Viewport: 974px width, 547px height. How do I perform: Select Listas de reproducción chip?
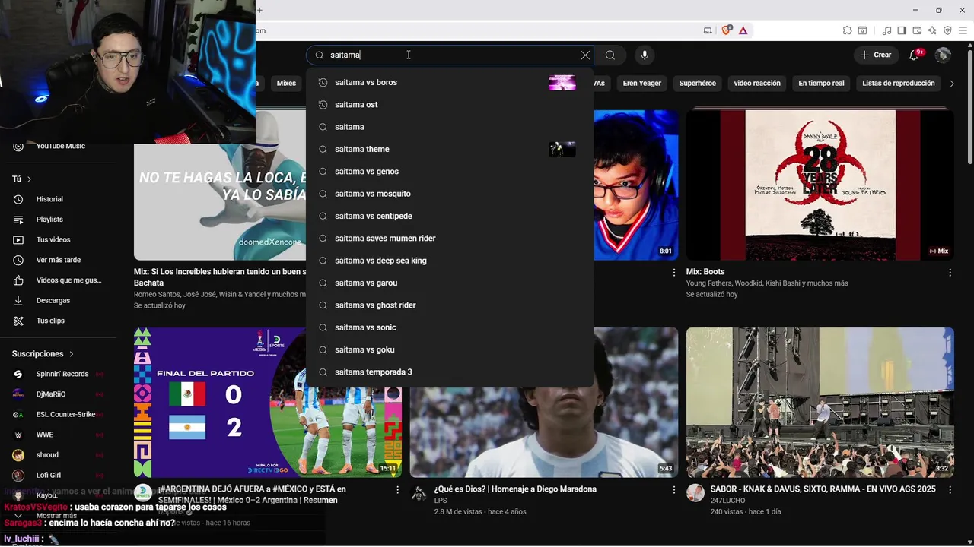point(898,83)
